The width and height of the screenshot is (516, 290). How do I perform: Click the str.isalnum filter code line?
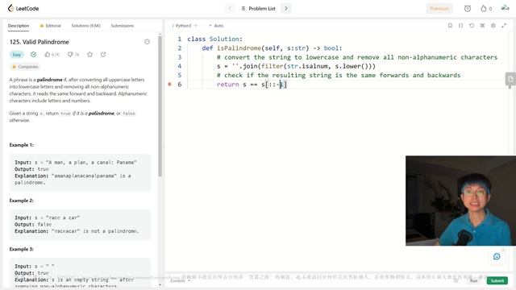coord(296,66)
